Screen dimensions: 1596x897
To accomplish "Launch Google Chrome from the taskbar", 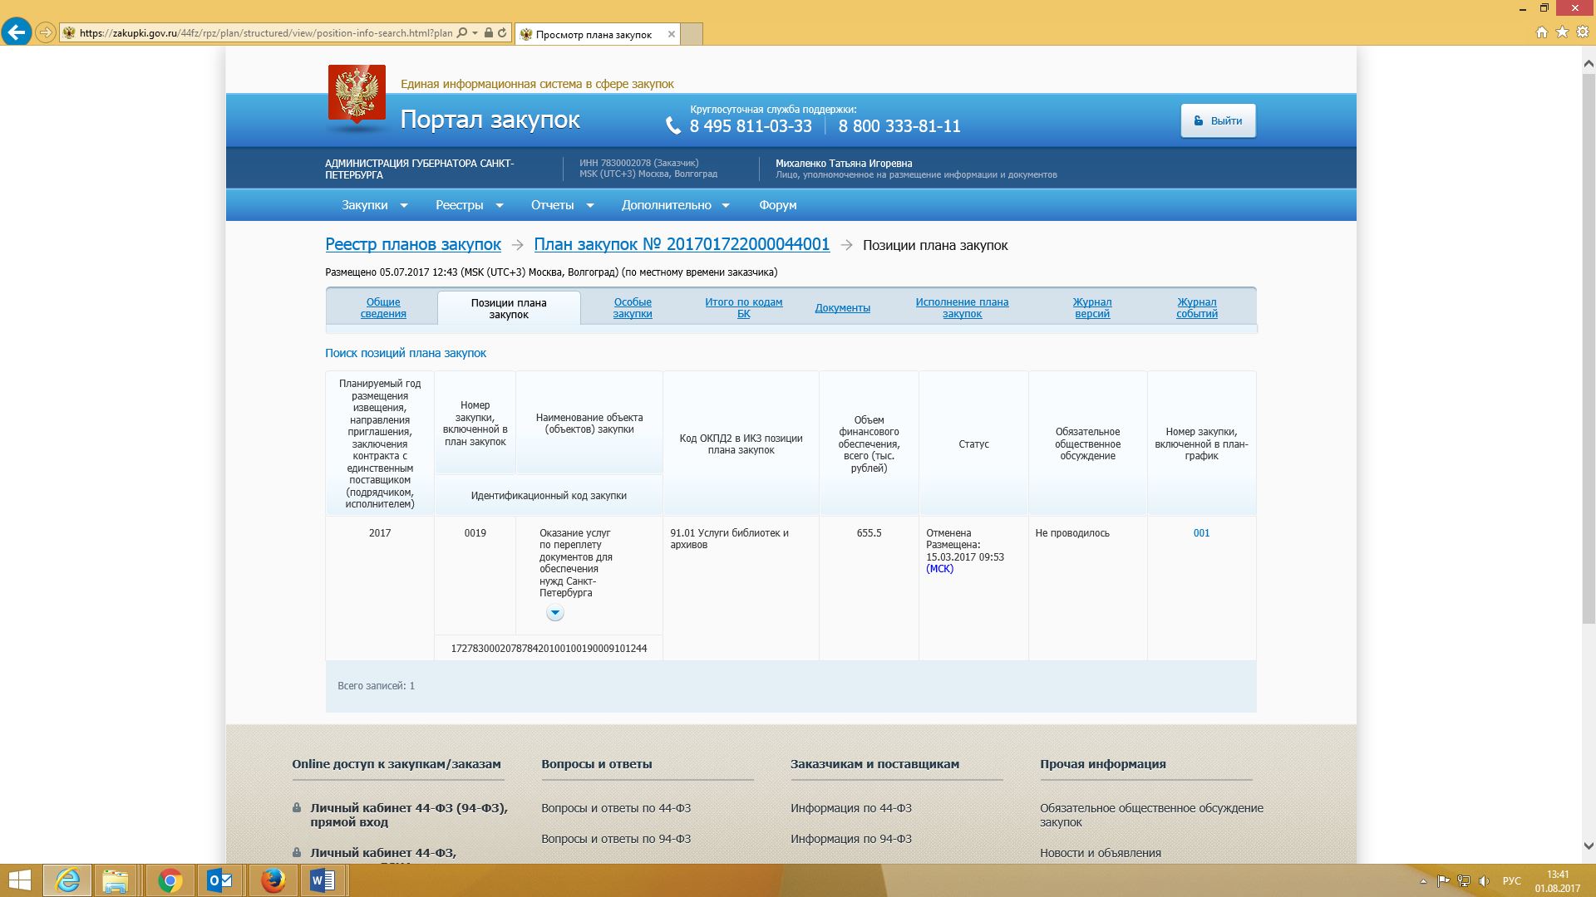I will [170, 880].
